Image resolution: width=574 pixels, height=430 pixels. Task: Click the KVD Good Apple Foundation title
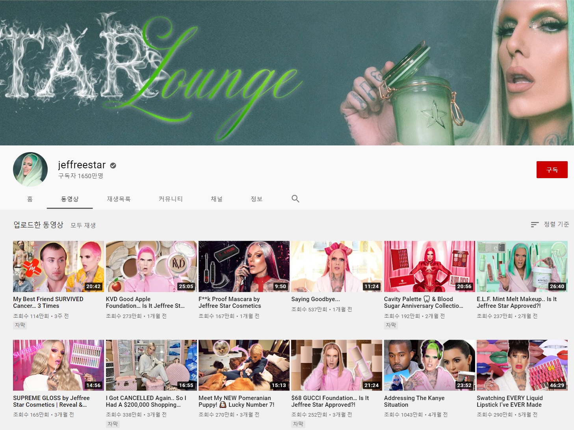[x=145, y=302]
